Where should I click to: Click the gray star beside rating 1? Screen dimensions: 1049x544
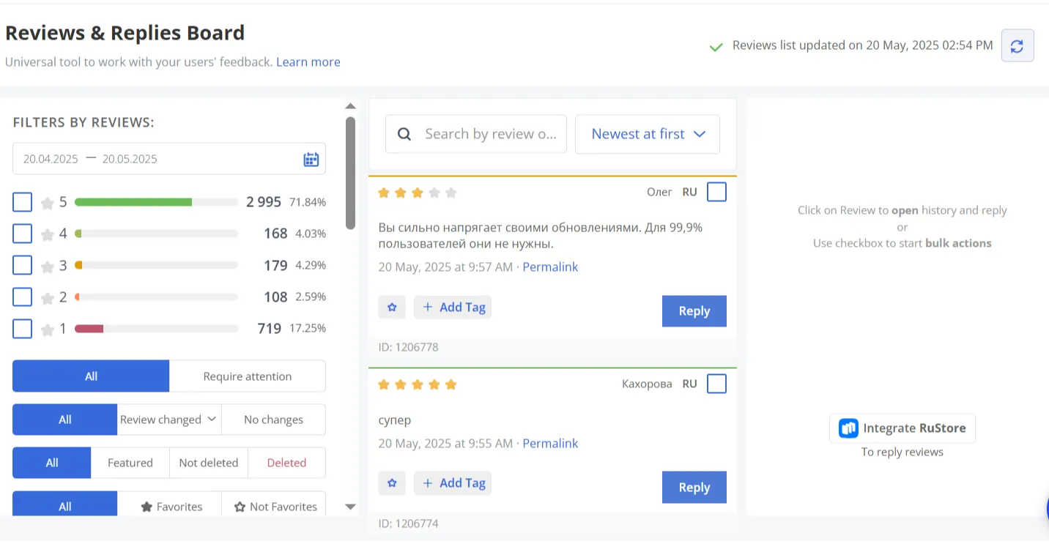[48, 329]
